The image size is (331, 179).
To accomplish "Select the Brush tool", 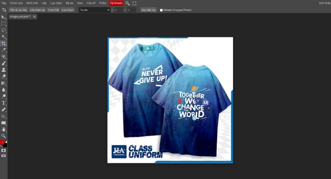I will click(4, 63).
